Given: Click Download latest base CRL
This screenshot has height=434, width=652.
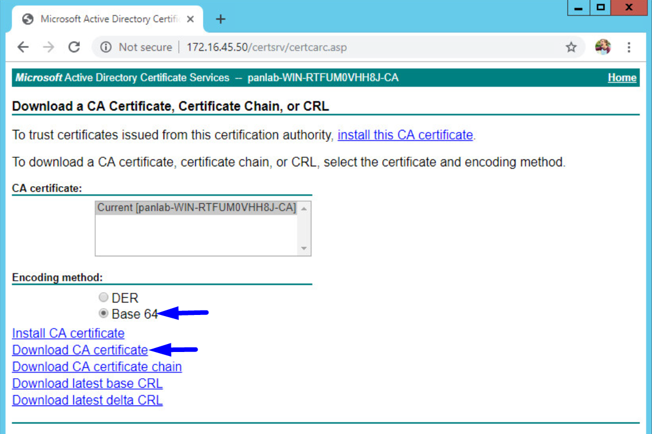Looking at the screenshot, I should (87, 383).
